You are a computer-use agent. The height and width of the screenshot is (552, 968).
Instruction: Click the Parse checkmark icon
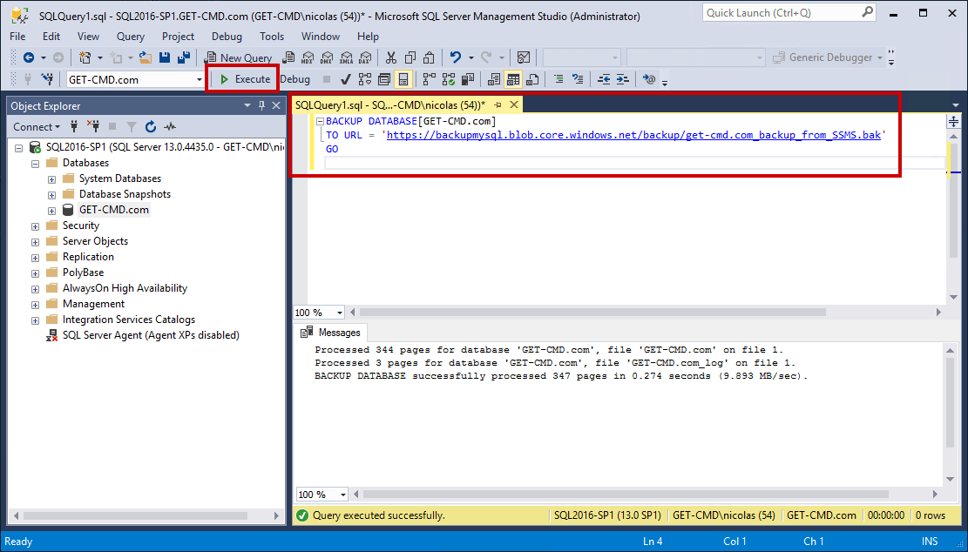346,79
